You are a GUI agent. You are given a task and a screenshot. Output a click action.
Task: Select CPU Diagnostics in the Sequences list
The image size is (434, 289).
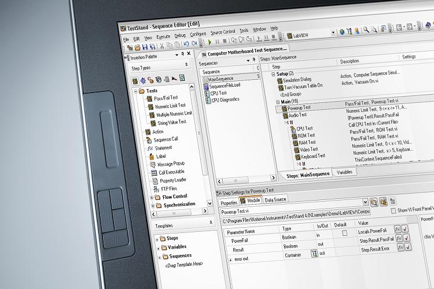(x=223, y=100)
